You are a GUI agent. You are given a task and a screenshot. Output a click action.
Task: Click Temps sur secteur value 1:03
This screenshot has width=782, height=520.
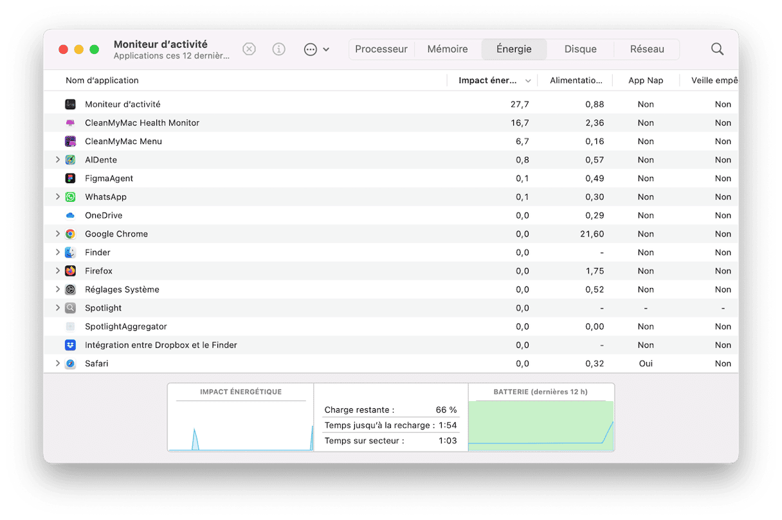(x=448, y=441)
